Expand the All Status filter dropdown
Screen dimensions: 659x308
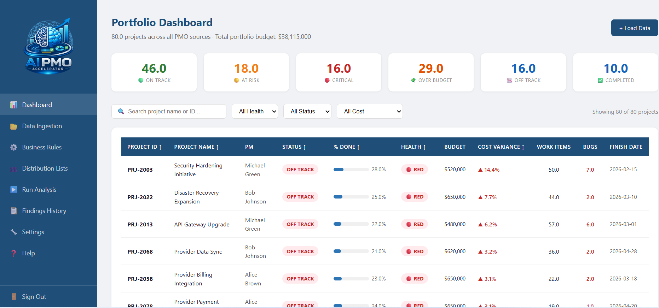tap(307, 111)
